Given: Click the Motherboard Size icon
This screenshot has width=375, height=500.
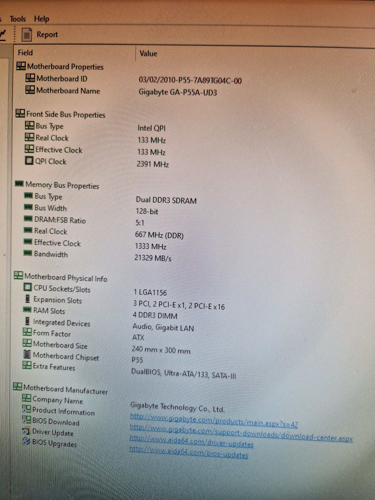Looking at the screenshot, I should 27,343.
